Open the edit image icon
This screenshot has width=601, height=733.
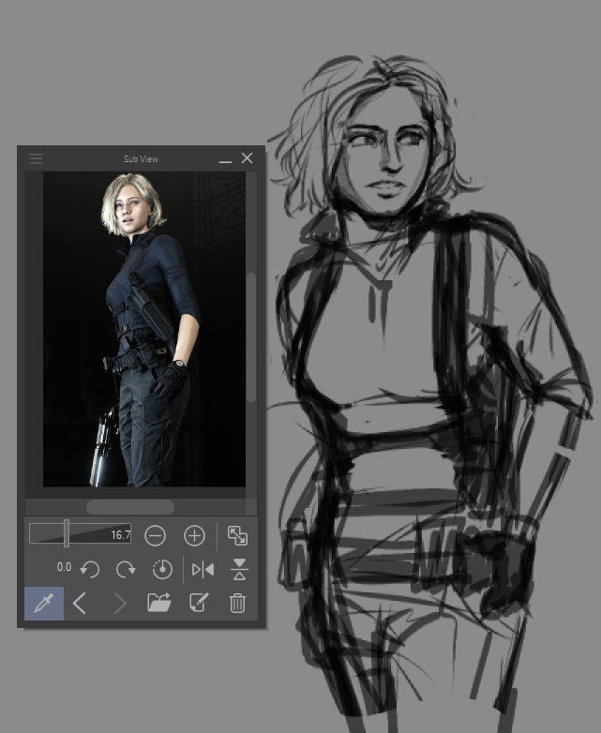click(x=199, y=603)
